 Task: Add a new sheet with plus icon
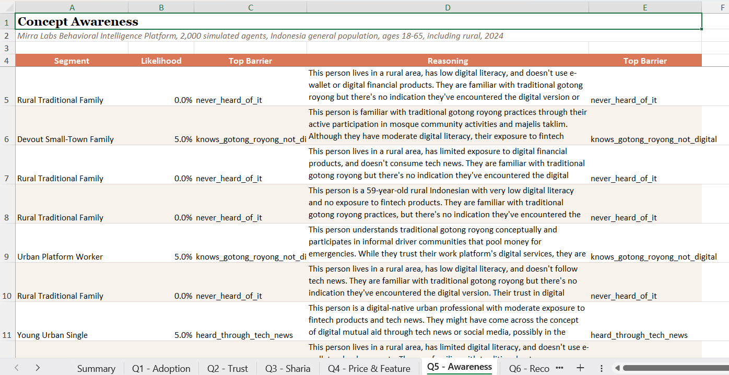pos(580,368)
